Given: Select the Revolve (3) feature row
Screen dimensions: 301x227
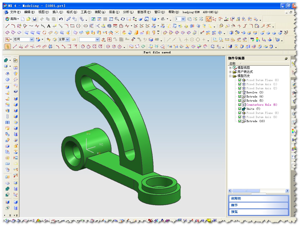Looking at the screenshot, I should (255, 93).
